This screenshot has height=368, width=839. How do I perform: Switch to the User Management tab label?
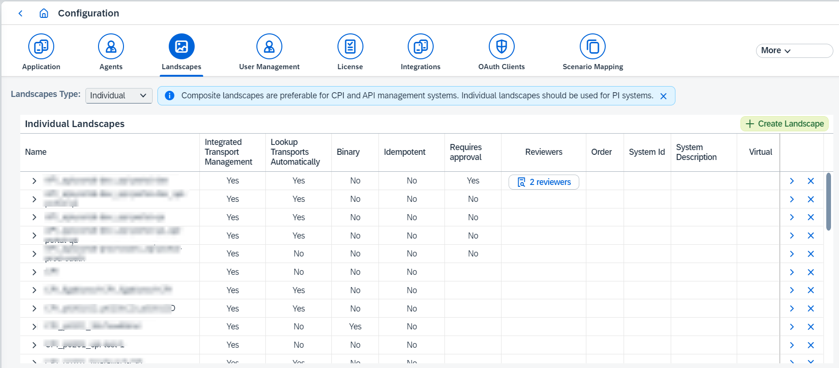pyautogui.click(x=269, y=67)
